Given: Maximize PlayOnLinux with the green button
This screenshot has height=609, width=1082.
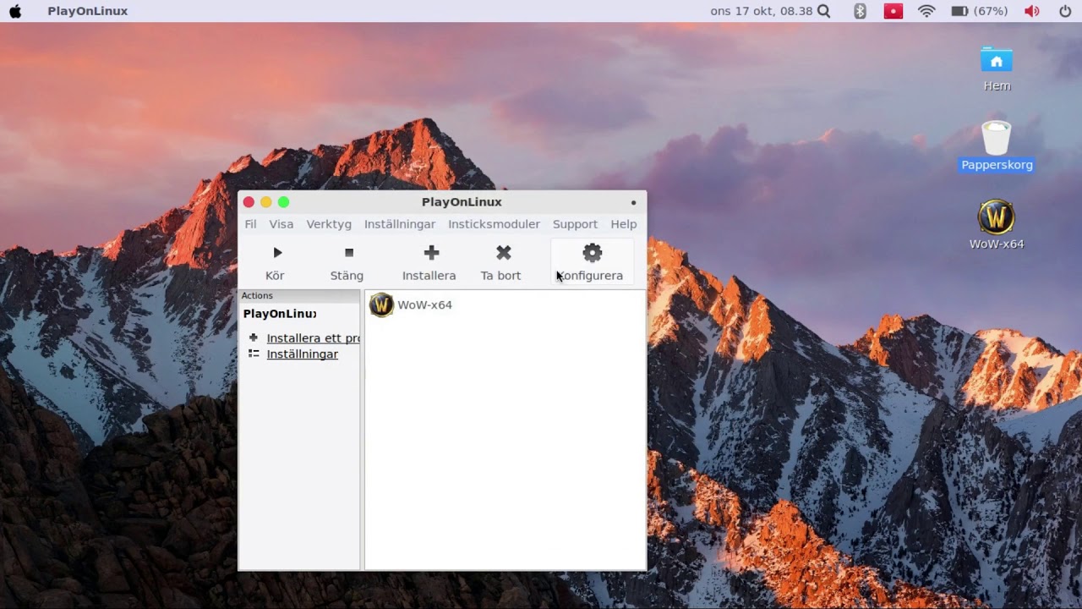Looking at the screenshot, I should pos(284,202).
